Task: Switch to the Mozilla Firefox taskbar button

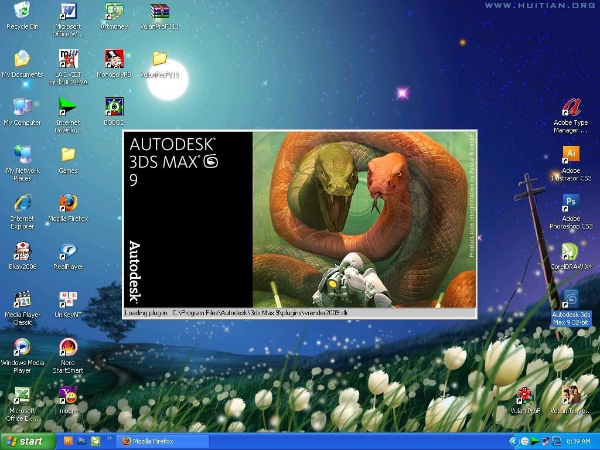Action: pyautogui.click(x=163, y=442)
